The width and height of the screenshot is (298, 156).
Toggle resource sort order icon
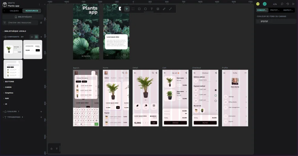(x=41, y=23)
